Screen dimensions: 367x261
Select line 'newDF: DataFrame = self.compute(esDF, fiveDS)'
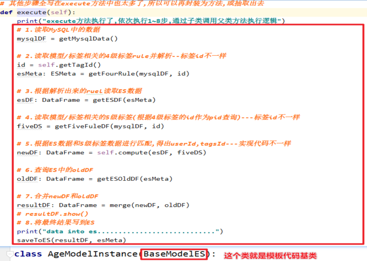[111, 152]
